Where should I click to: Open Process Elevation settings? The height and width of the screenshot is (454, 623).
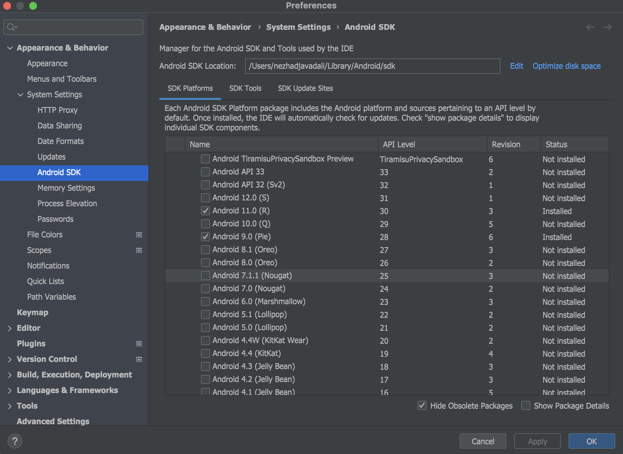[x=67, y=204]
